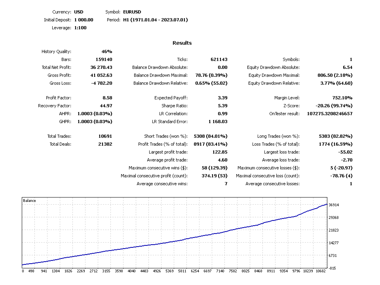This screenshot has height=285, width=380.
Task: Click the Ticks value 621143
Action: click(x=219, y=59)
